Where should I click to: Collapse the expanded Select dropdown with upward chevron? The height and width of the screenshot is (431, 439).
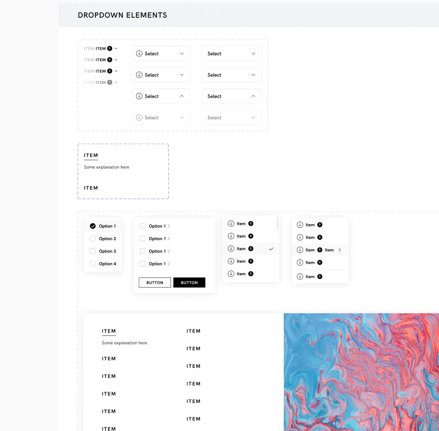(x=182, y=96)
